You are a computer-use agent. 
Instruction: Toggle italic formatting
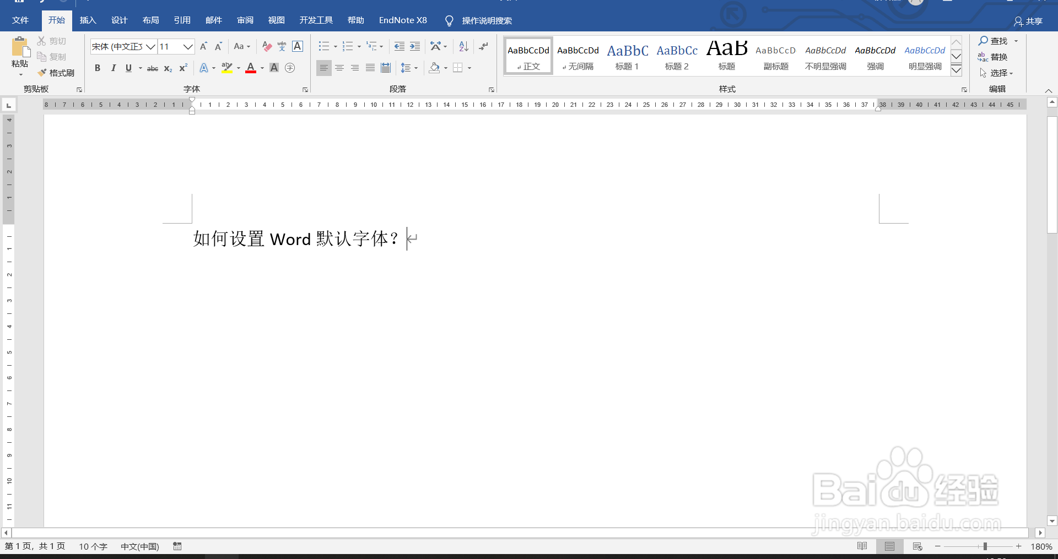coord(113,68)
